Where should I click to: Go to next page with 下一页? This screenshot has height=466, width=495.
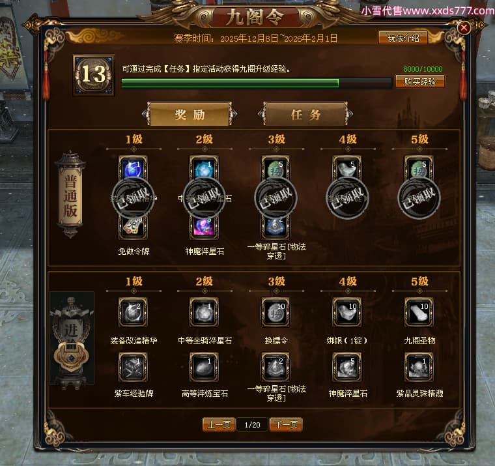286,424
